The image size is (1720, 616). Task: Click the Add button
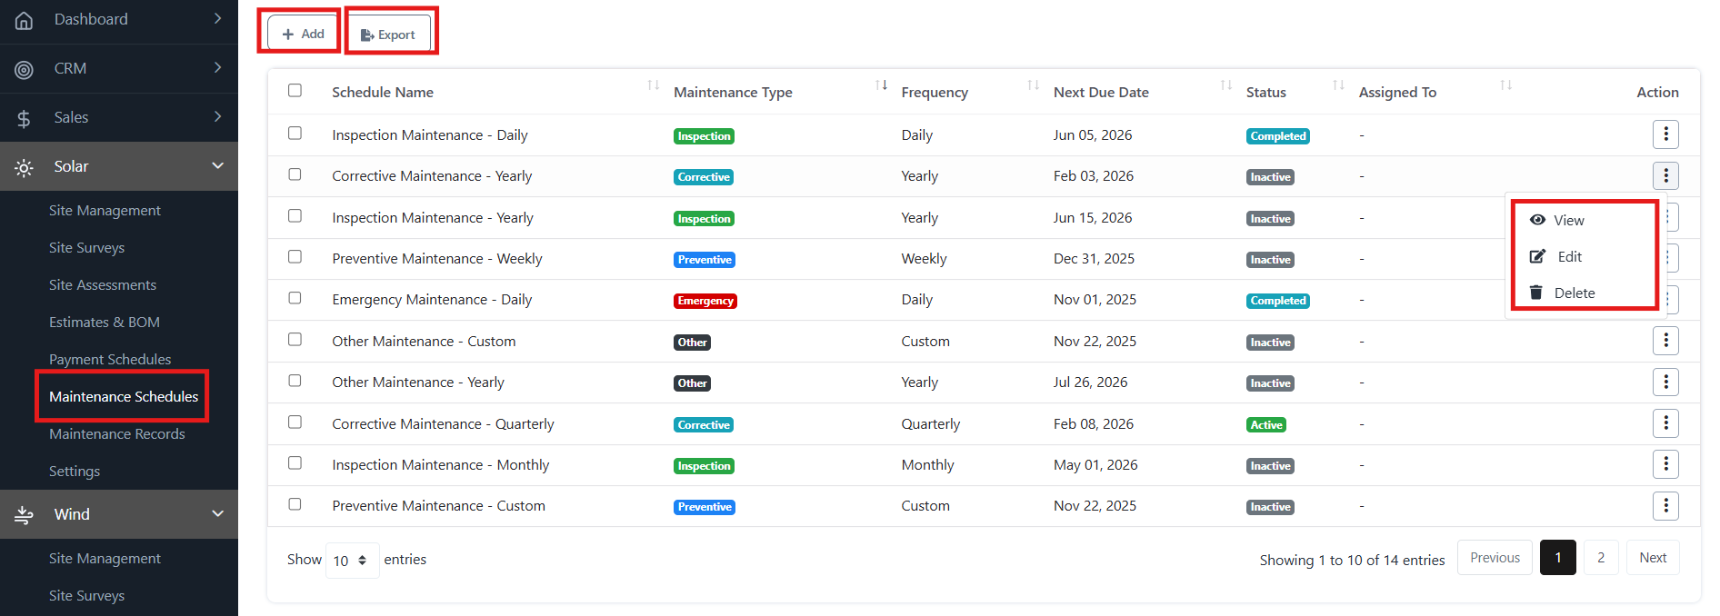(x=303, y=34)
